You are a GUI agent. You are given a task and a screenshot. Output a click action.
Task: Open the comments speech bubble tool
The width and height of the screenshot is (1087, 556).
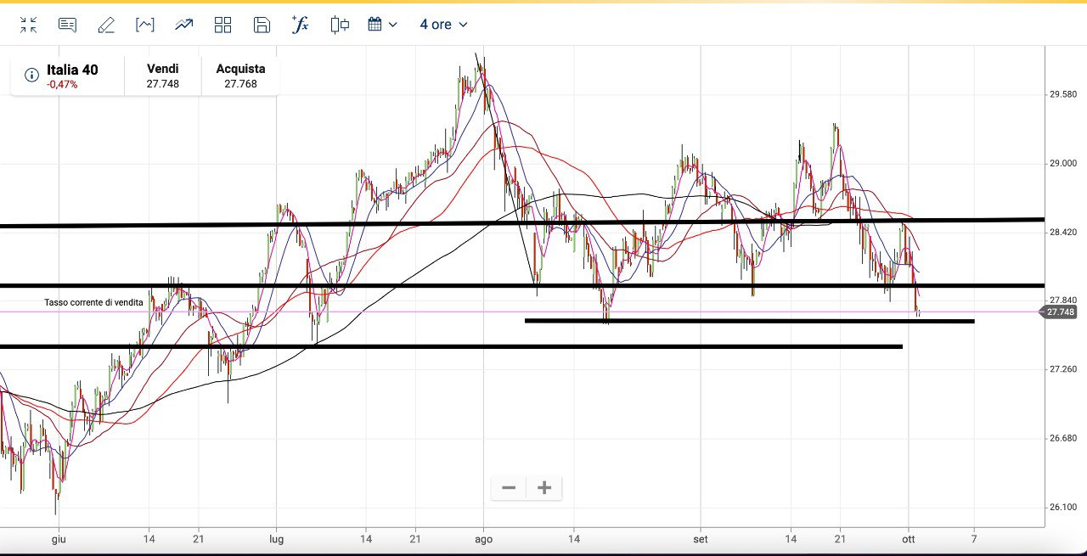point(67,25)
